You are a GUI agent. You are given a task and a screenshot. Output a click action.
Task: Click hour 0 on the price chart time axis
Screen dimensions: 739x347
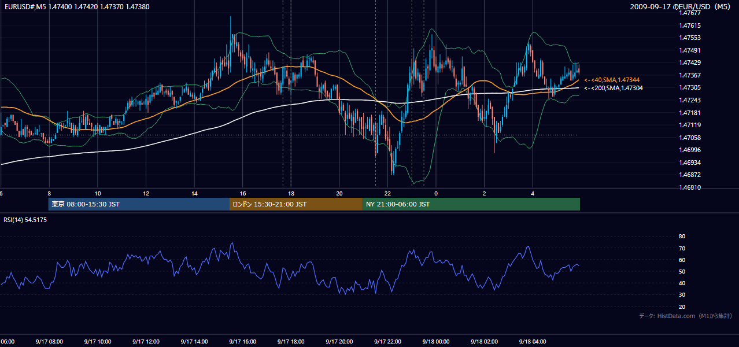tap(436, 193)
